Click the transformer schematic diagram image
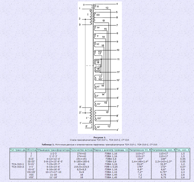Viewport: 194px width, 182px height. (100, 68)
